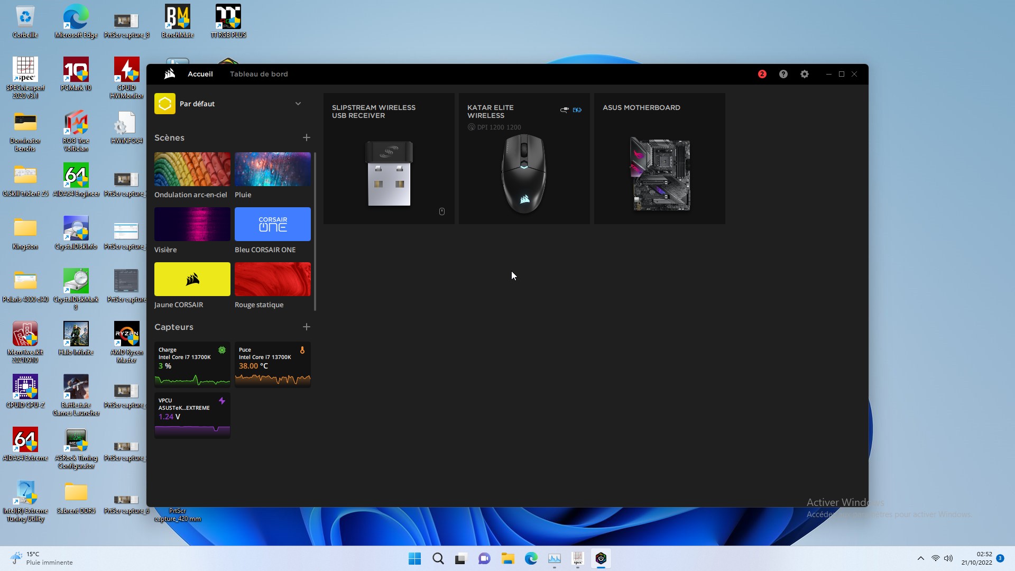The image size is (1015, 571).
Task: Click the DPI 1200 1200 text
Action: coord(499,127)
